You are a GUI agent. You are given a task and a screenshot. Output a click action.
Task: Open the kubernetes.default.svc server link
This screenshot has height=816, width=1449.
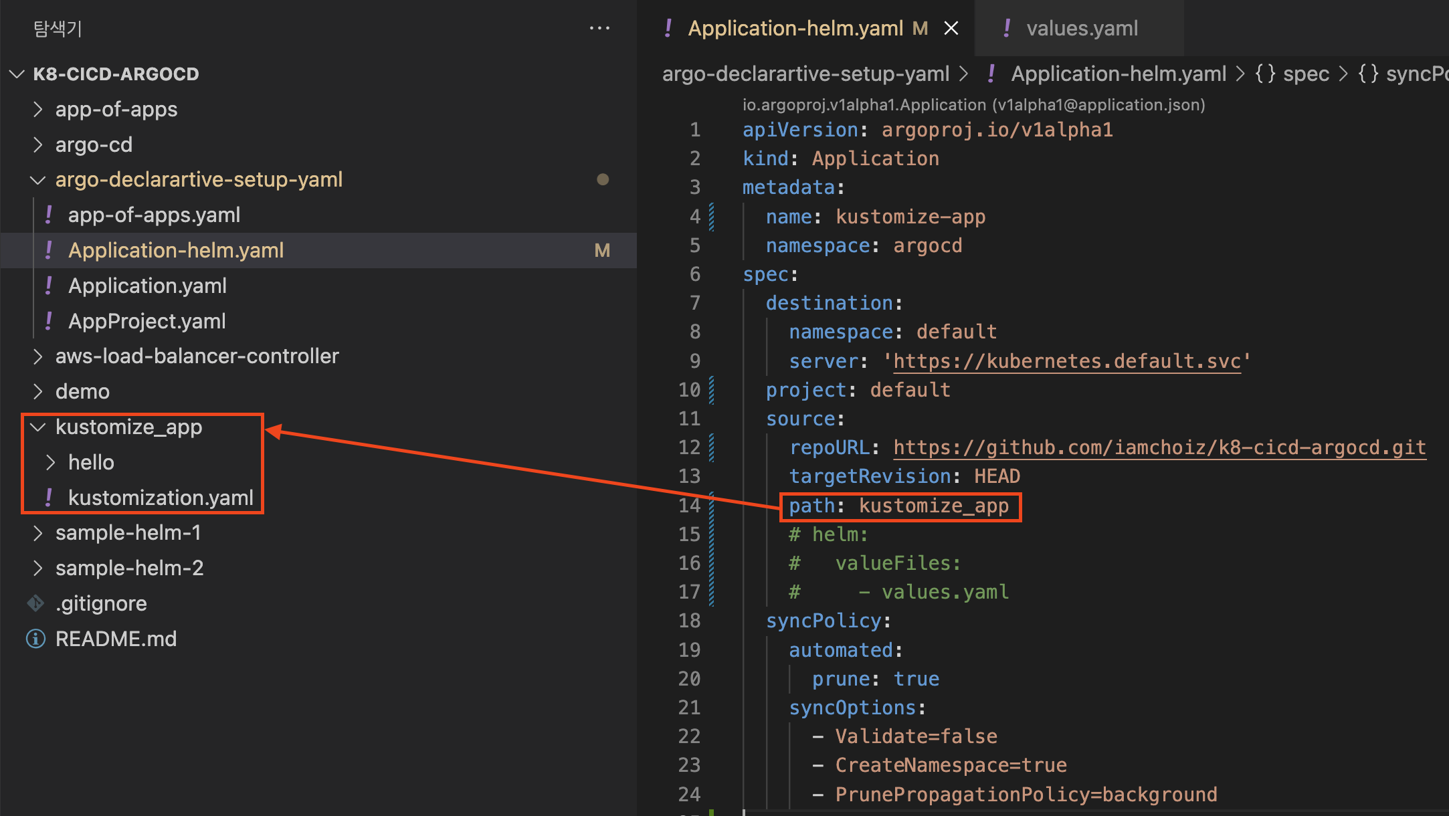[x=1067, y=361]
